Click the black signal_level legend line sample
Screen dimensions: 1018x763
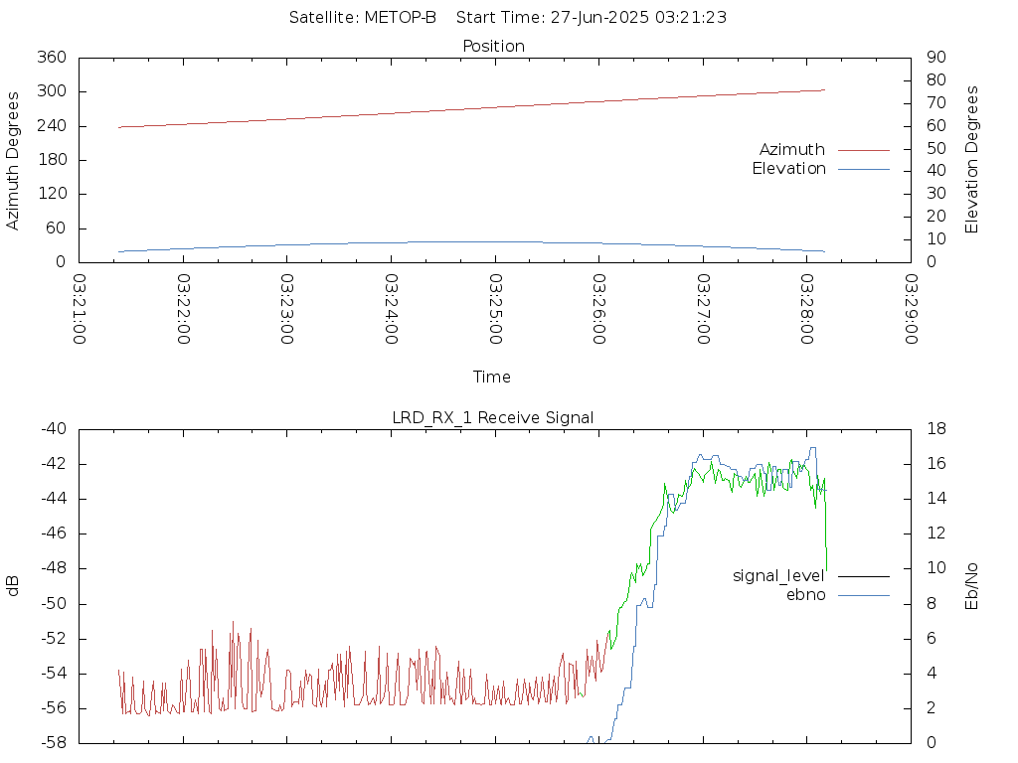(x=864, y=576)
